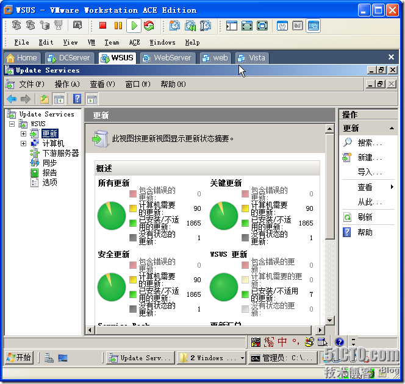Switch to WebServer tab
405x384 pixels.
pyautogui.click(x=168, y=58)
